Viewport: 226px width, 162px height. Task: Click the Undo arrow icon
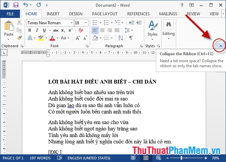[26, 5]
